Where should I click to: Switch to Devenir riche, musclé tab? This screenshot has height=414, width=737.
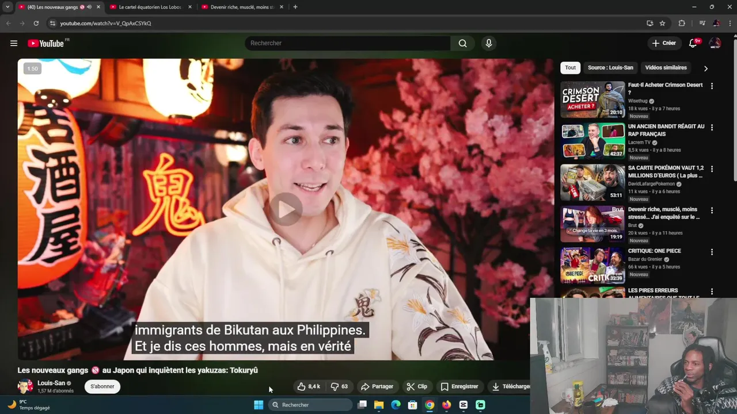click(x=242, y=7)
